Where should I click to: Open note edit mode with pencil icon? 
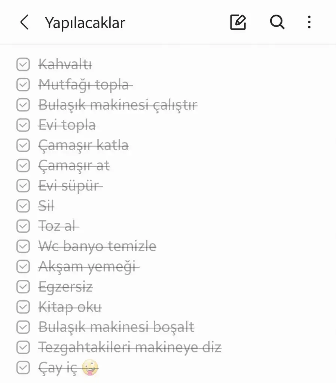point(238,22)
